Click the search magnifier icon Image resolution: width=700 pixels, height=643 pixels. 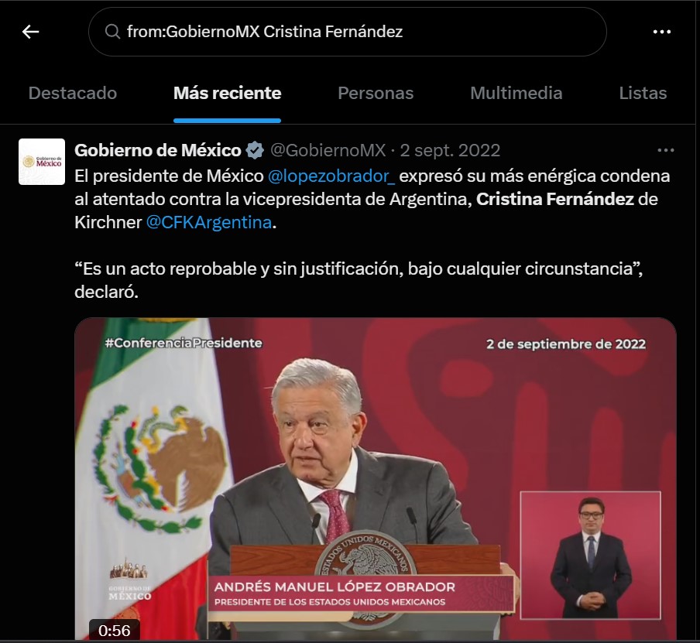[112, 32]
